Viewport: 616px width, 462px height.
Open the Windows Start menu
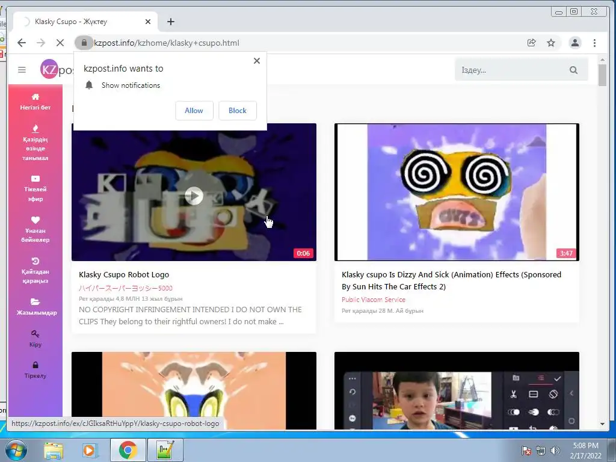pos(16,450)
